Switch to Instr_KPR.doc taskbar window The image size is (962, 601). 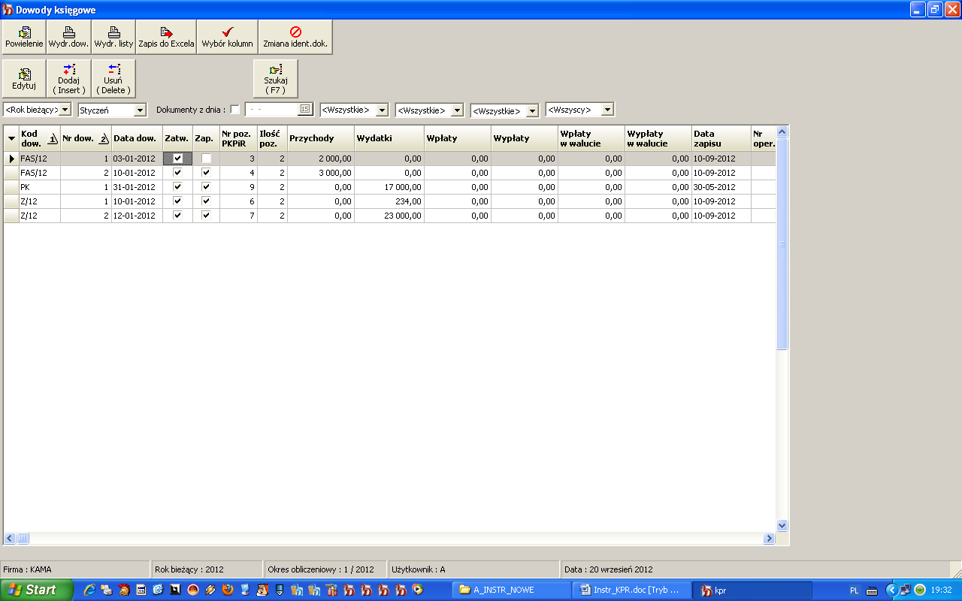pyautogui.click(x=631, y=590)
